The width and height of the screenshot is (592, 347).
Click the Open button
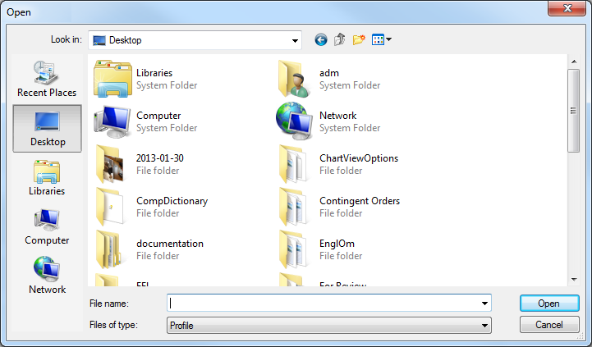548,304
